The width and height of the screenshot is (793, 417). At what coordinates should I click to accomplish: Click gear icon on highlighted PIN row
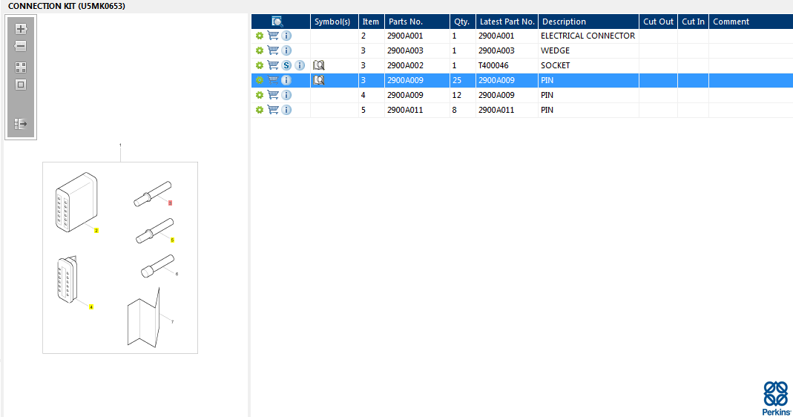coord(260,80)
